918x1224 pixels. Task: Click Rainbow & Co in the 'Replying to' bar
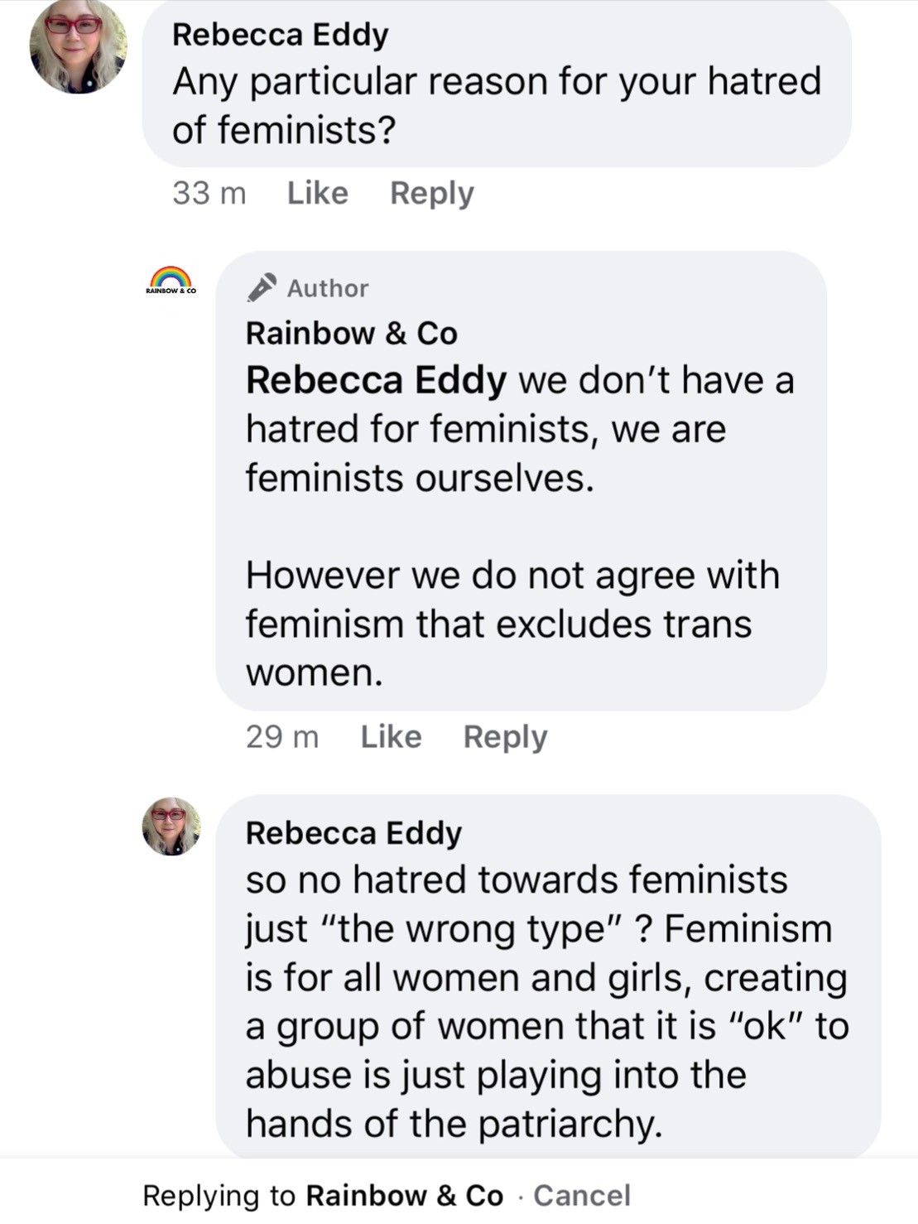click(404, 1195)
